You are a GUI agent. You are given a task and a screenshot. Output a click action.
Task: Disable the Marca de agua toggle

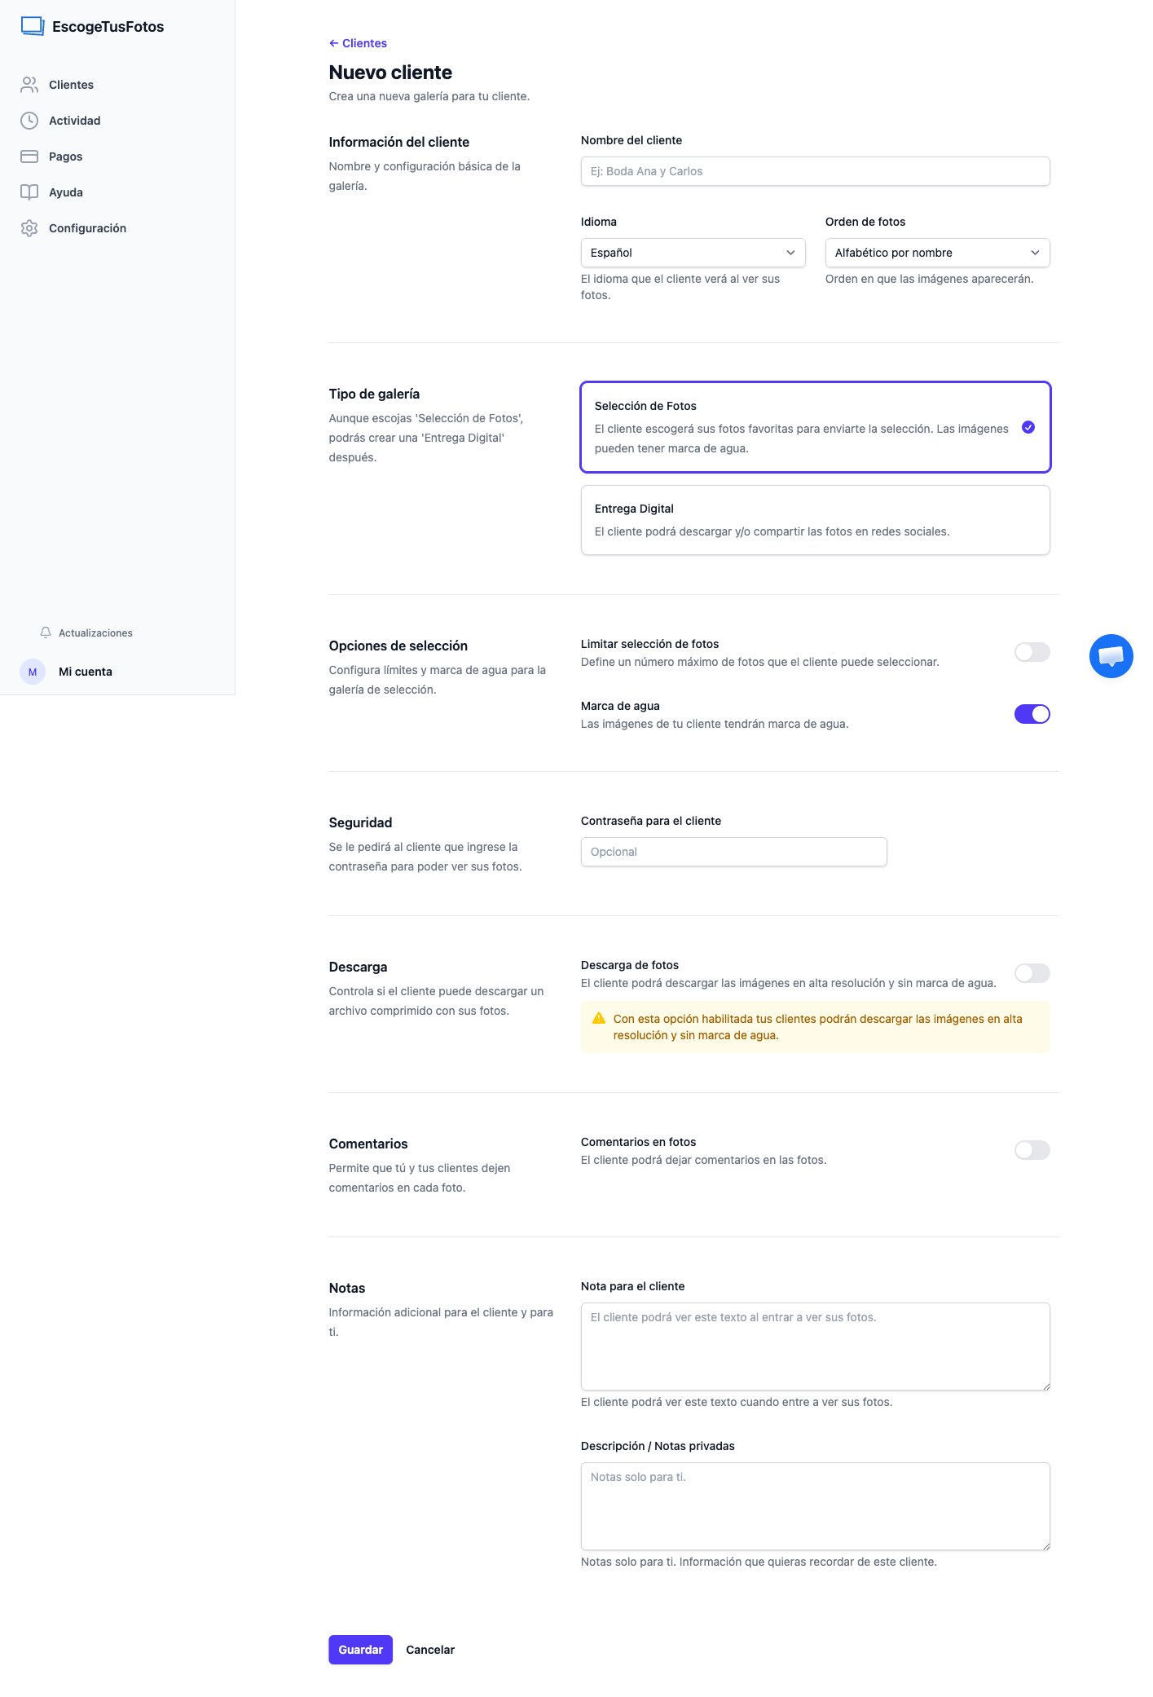[1032, 714]
